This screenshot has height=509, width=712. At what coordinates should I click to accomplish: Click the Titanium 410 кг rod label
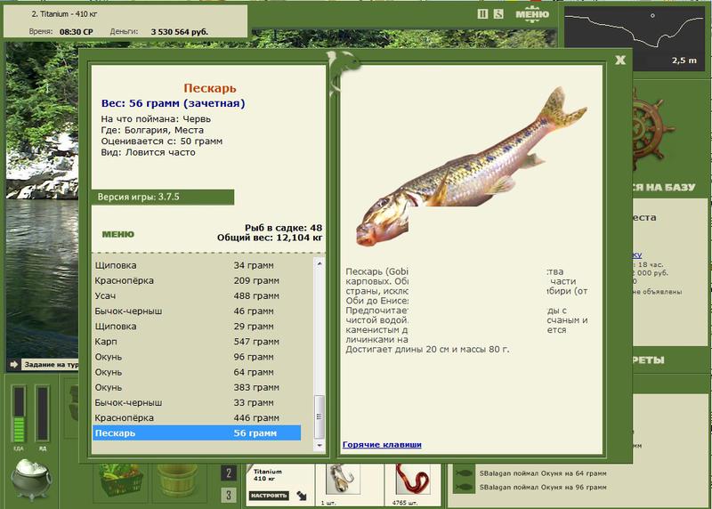tap(268, 475)
